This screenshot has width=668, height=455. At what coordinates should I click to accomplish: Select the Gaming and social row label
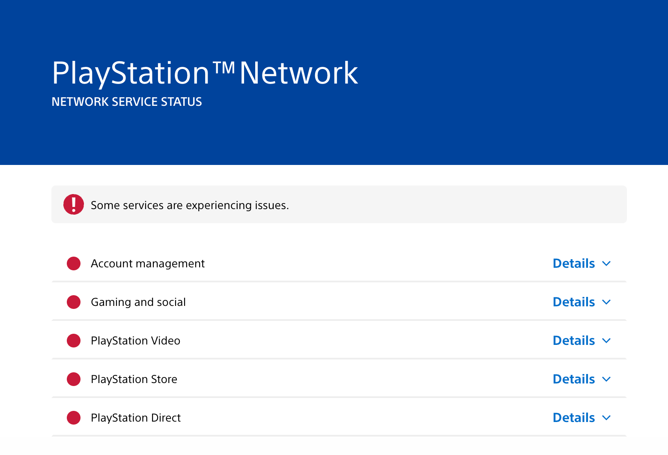pyautogui.click(x=138, y=302)
